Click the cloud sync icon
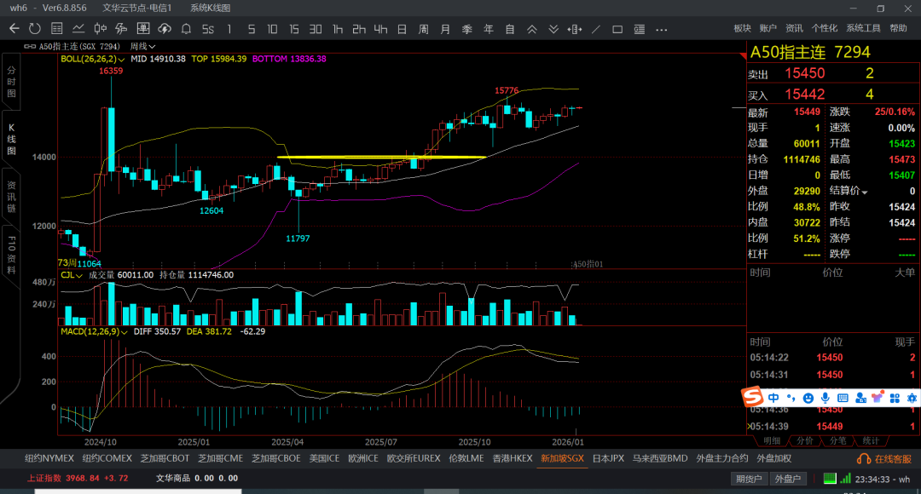This screenshot has height=494, width=921. pos(165,29)
